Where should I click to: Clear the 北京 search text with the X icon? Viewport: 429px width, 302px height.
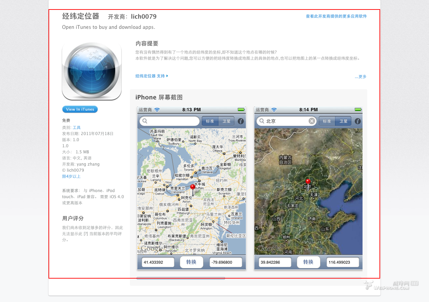pos(312,121)
